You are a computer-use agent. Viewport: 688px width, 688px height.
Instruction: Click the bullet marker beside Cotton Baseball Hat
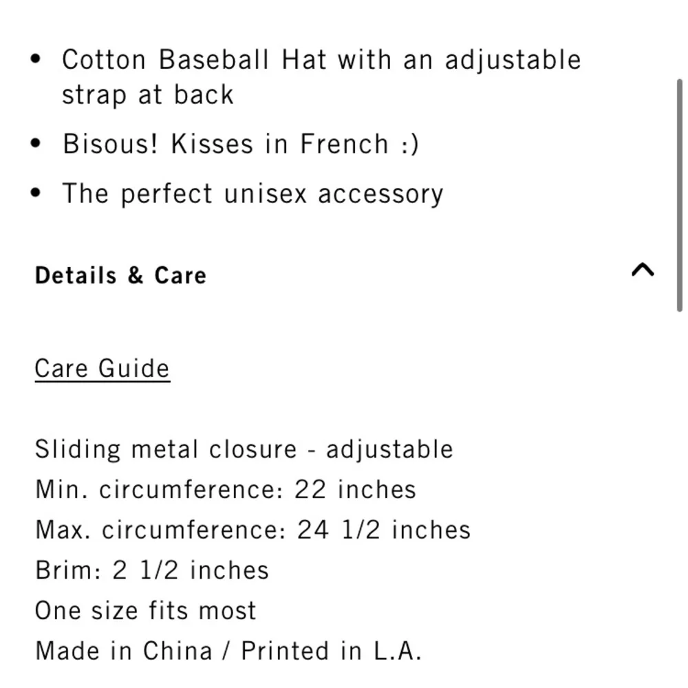coord(34,58)
